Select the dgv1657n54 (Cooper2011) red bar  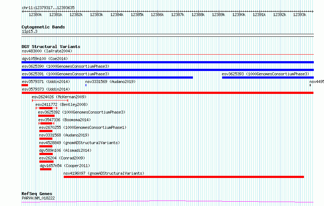point(46,169)
